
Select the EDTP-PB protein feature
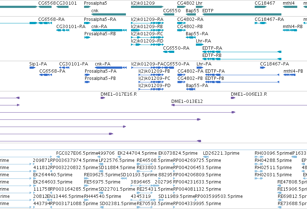[242, 82]
